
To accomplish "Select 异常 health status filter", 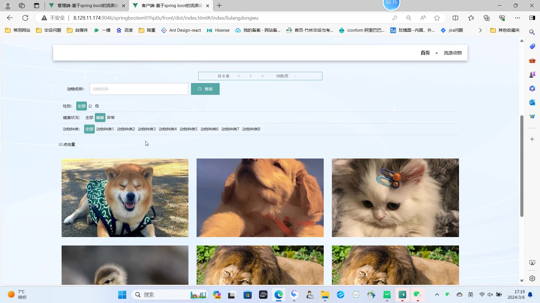I will click(x=111, y=118).
